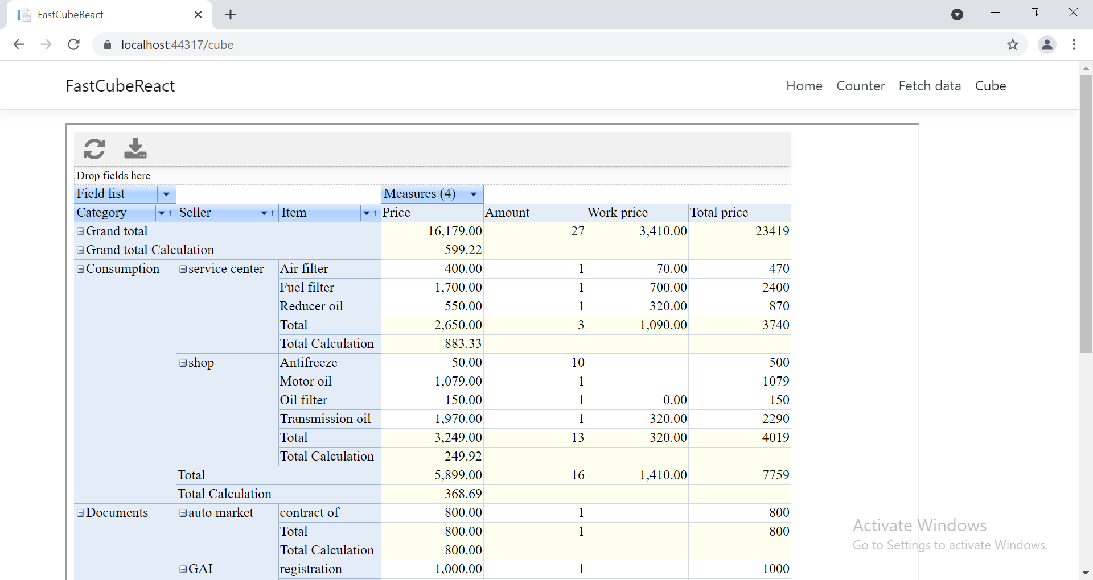
Task: Open a new browser tab
Action: 231,15
